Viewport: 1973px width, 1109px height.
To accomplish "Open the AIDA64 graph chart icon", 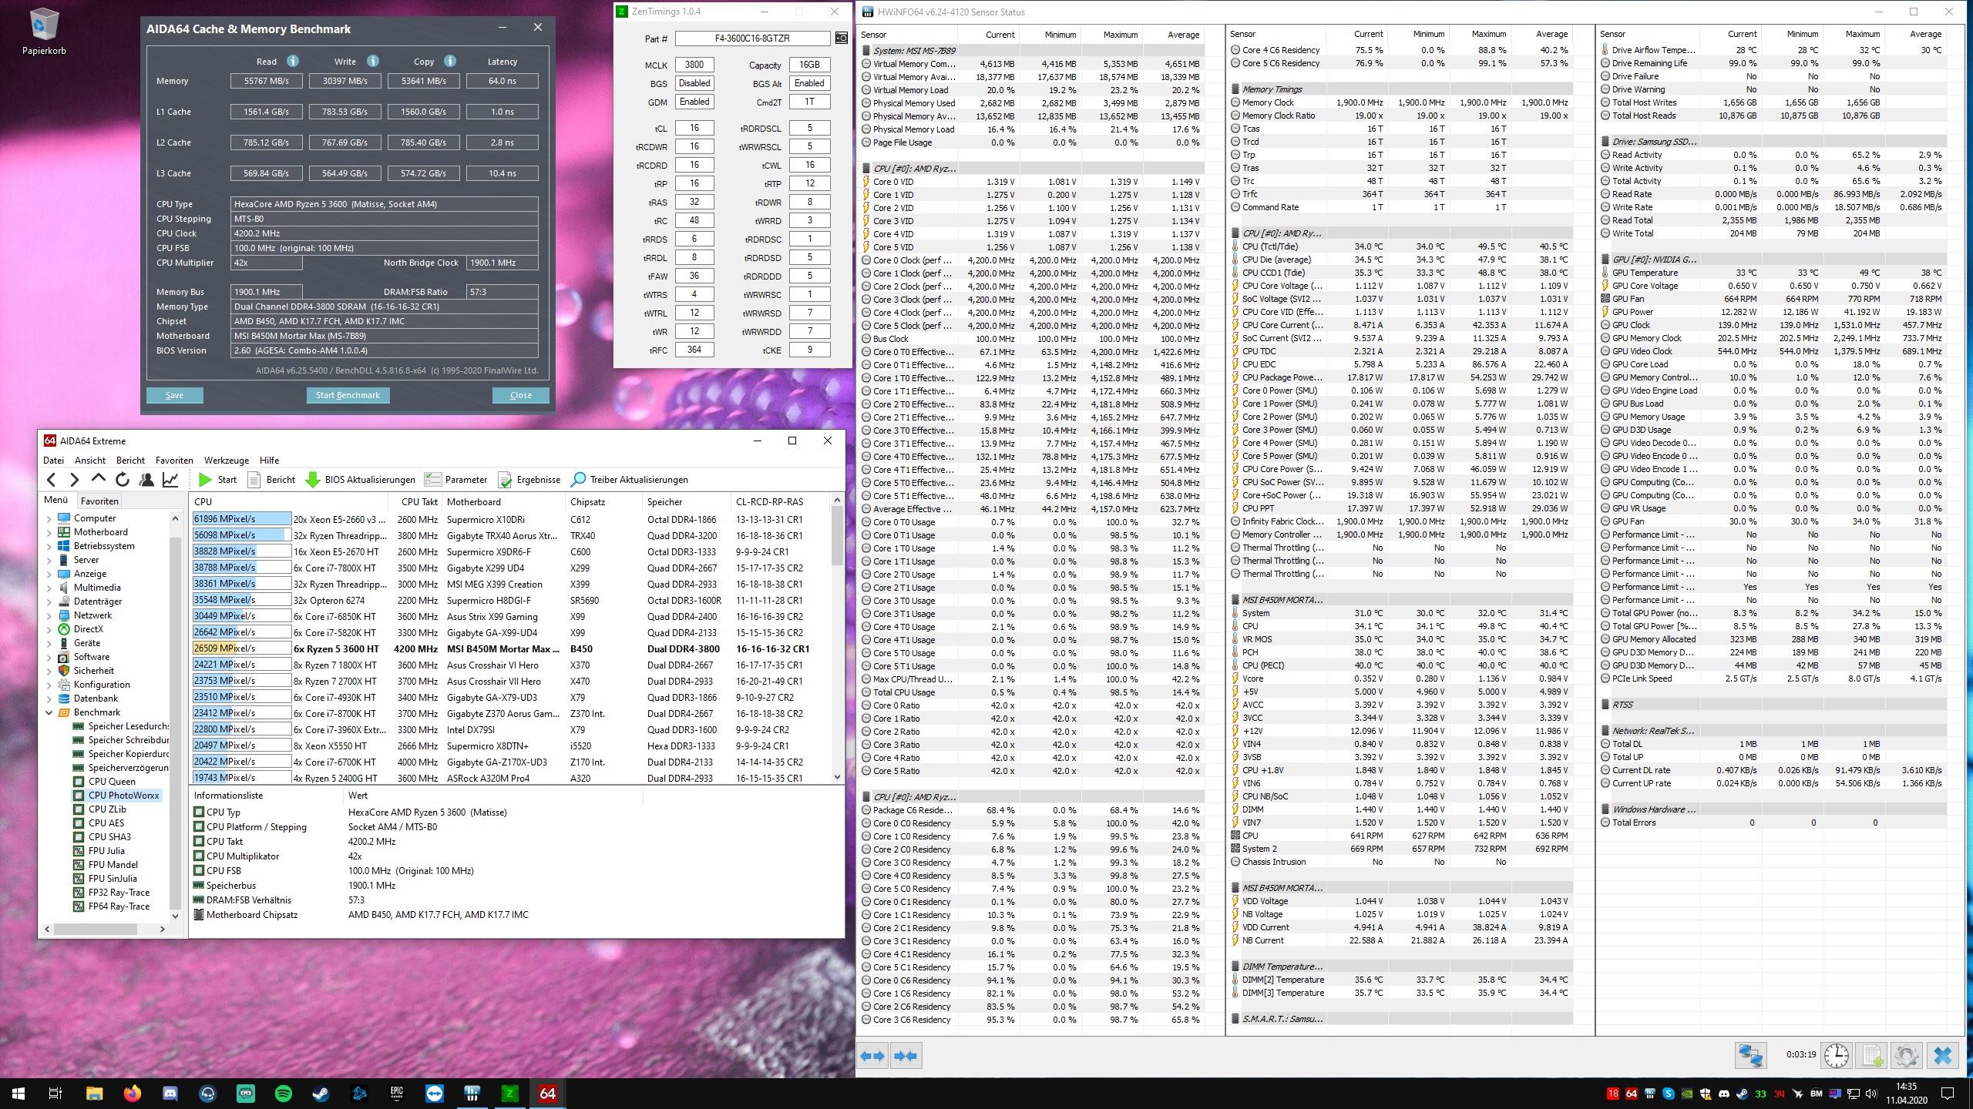I will tap(170, 480).
